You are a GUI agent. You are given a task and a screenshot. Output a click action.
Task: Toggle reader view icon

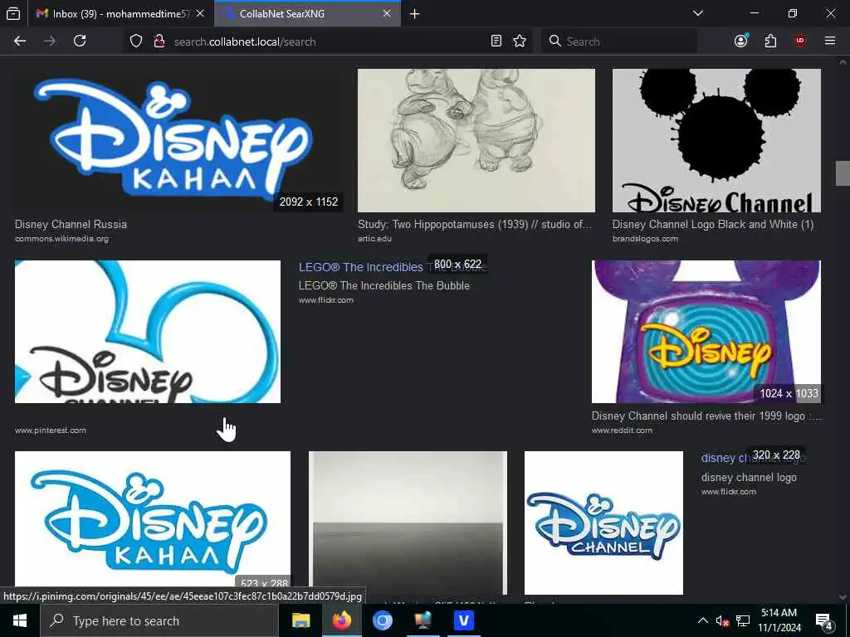(x=496, y=41)
